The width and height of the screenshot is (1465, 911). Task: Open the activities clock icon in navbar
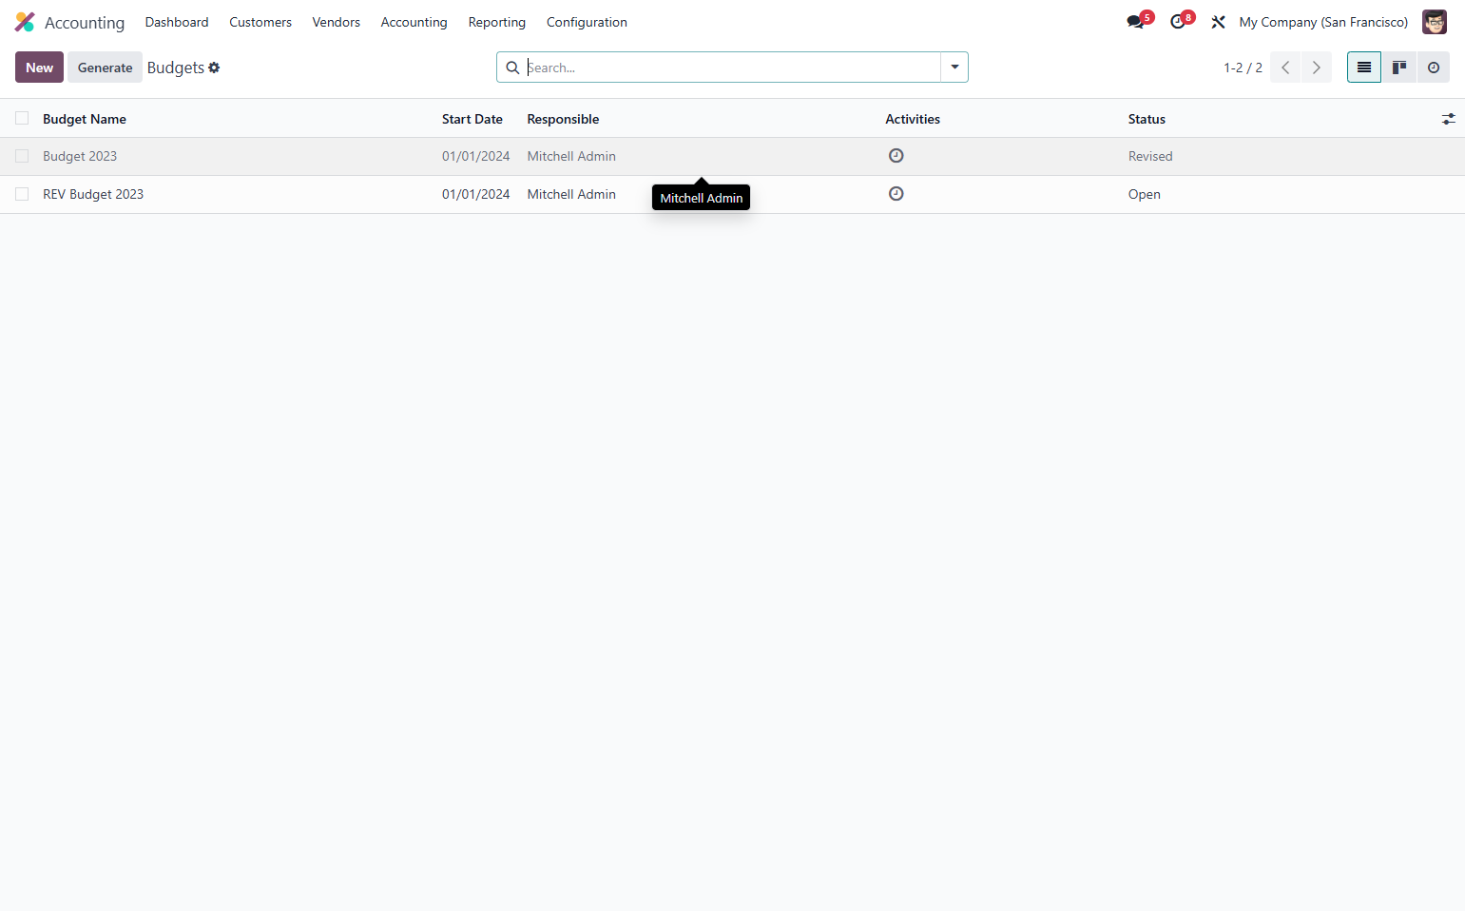pos(1178,22)
